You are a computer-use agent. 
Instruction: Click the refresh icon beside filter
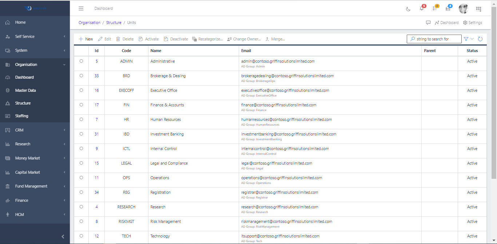(480, 39)
